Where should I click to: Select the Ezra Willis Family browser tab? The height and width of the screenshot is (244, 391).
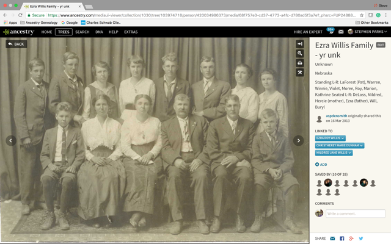[53, 7]
